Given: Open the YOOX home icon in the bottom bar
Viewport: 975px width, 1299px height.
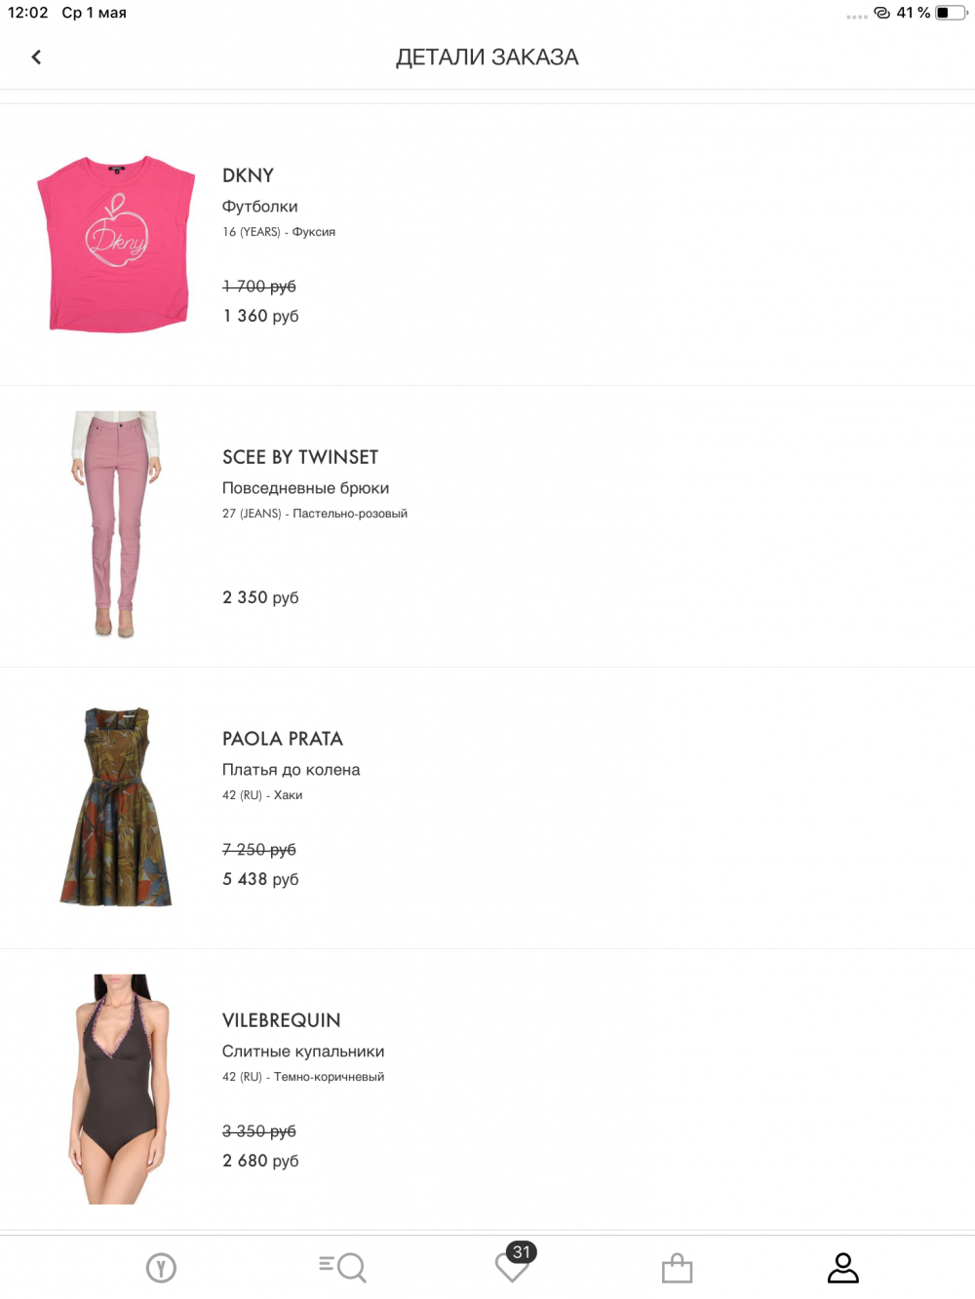Looking at the screenshot, I should 161,1268.
